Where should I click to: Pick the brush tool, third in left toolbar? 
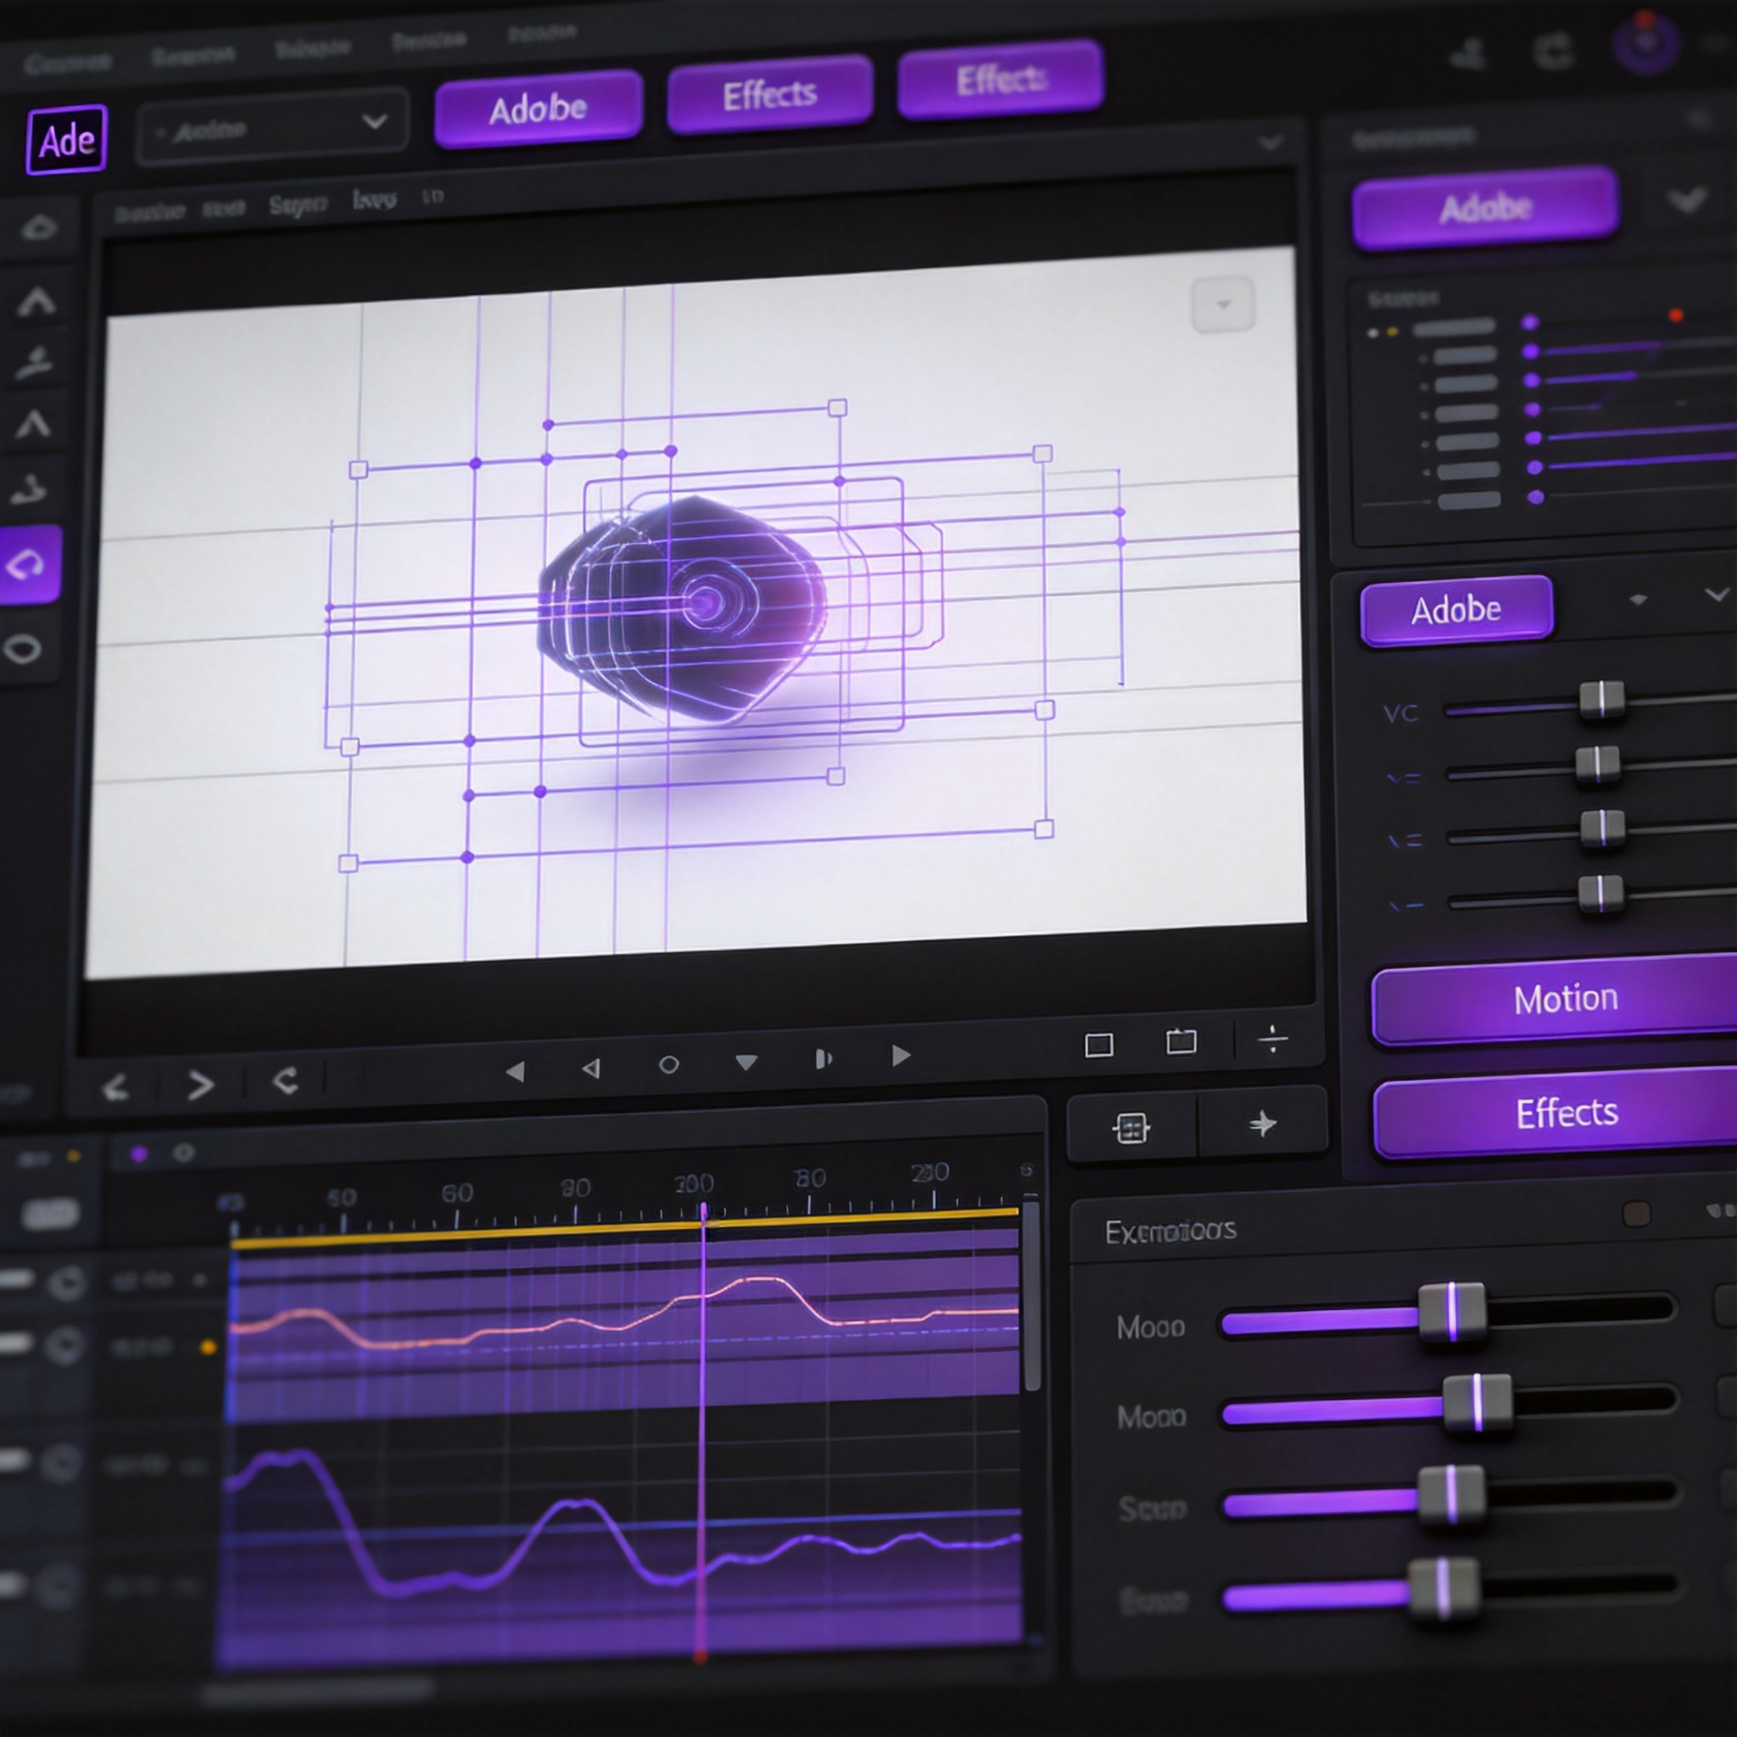(x=34, y=361)
